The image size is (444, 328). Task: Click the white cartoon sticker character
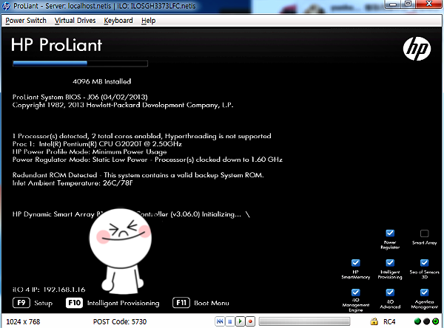pyautogui.click(x=121, y=251)
